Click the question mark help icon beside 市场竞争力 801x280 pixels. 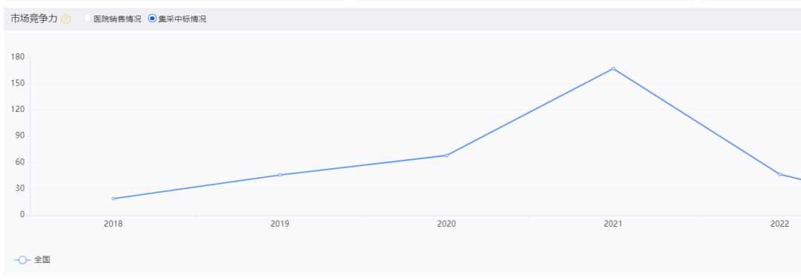point(66,19)
